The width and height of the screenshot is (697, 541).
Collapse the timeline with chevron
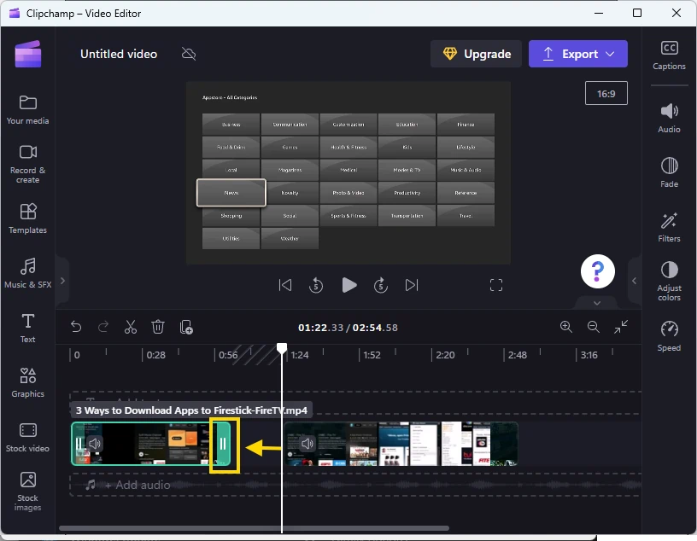click(597, 303)
